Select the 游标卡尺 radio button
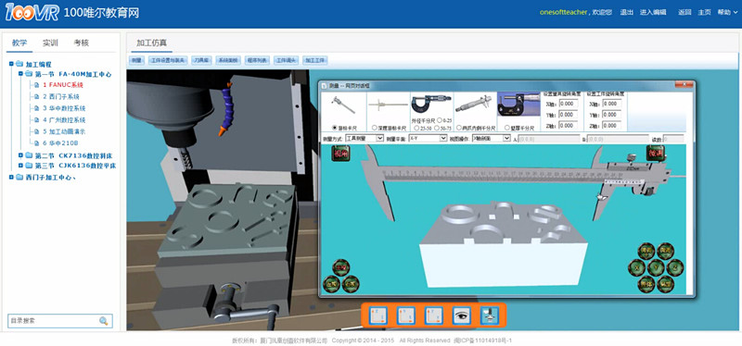Viewport: 742px width, 346px height. [x=335, y=128]
